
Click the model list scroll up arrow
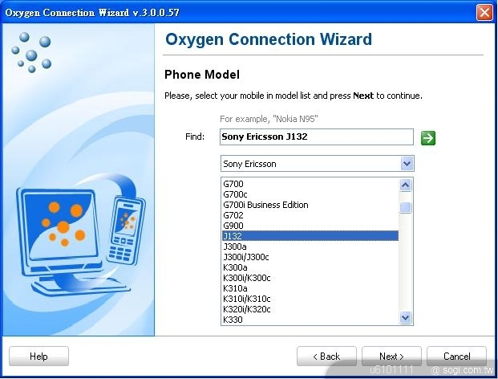[405, 185]
